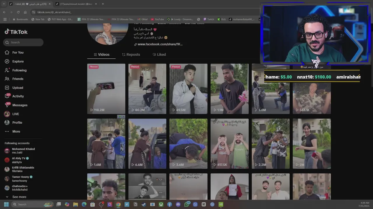The width and height of the screenshot is (373, 209).
Task: Open the GMail bookmark
Action: [142, 19]
